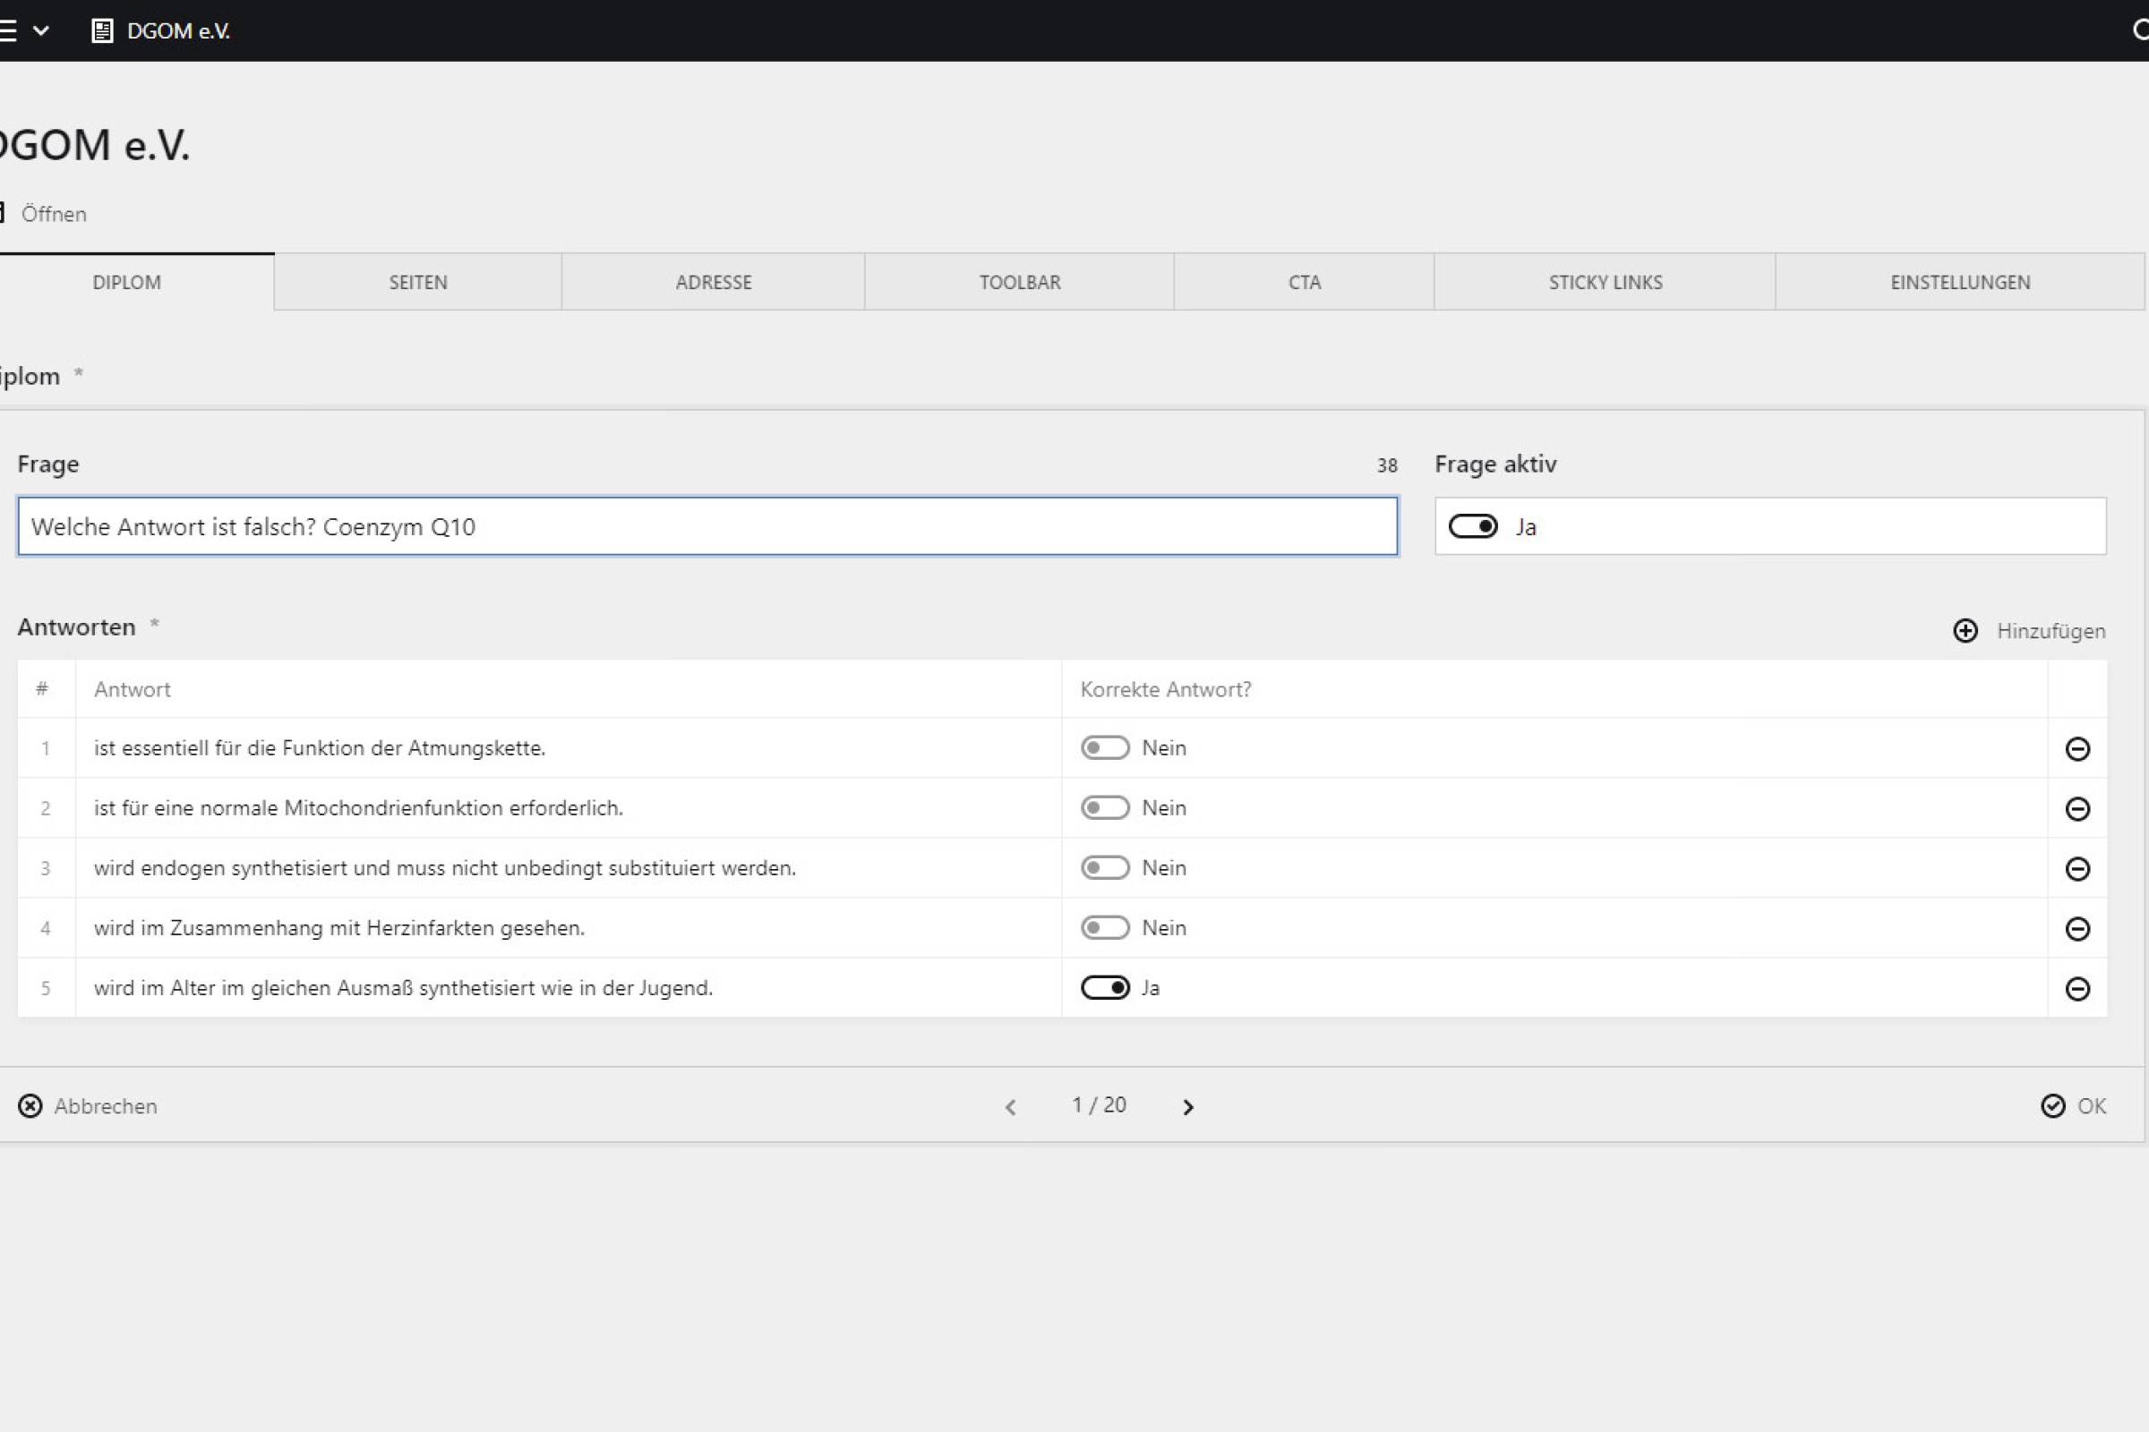Select the STICKY LINKS tab
Viewport: 2149px width, 1432px height.
point(1605,282)
